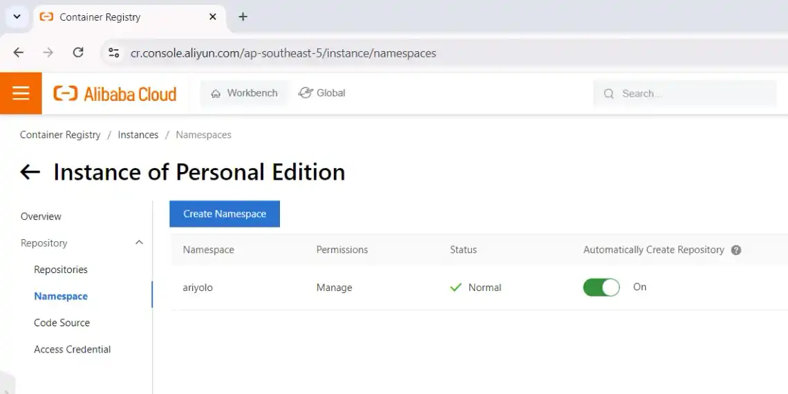Open the Global region selector

[321, 93]
